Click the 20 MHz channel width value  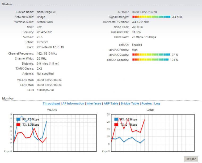click(x=42, y=59)
